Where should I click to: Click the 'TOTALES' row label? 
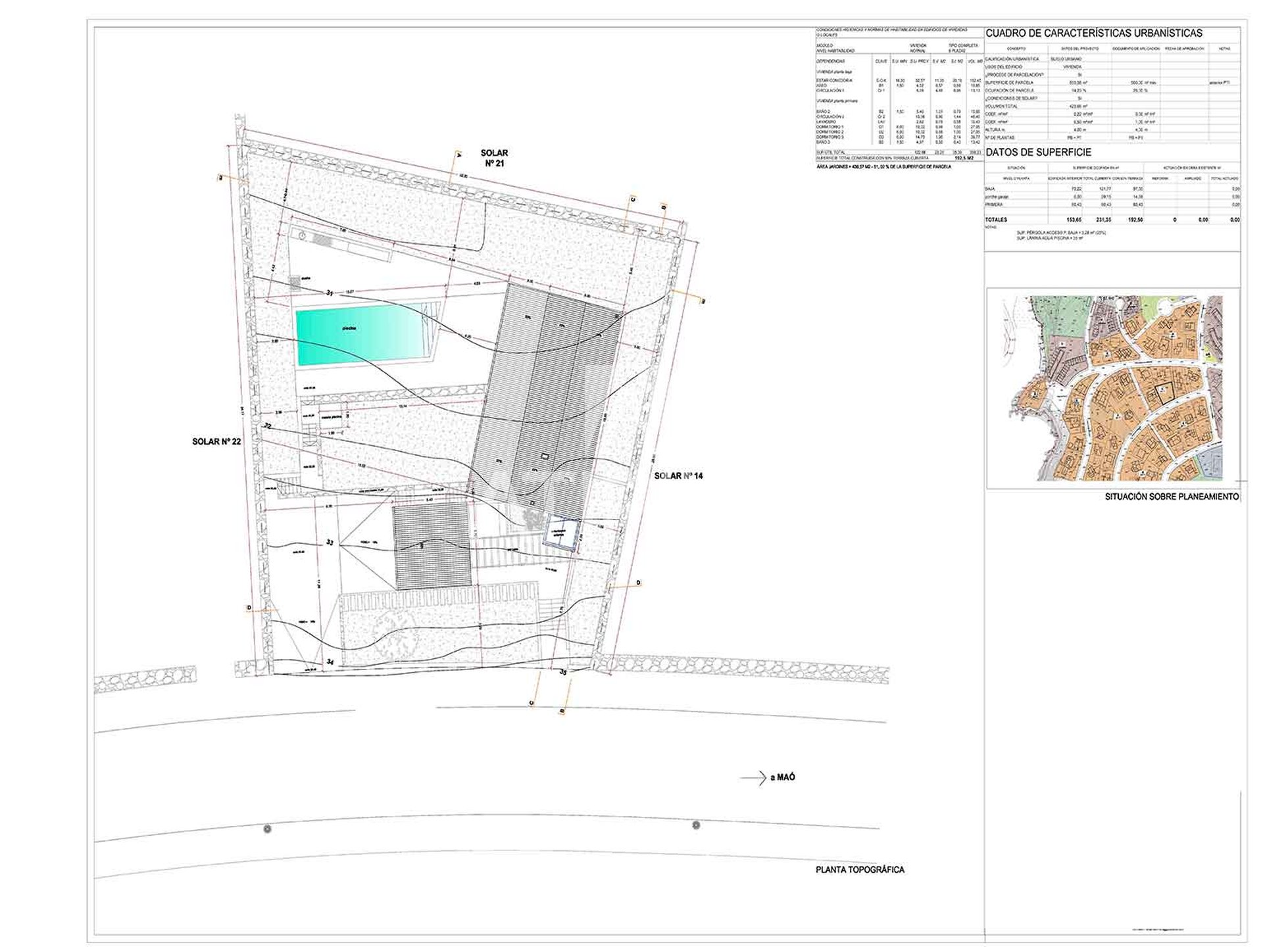(x=996, y=220)
